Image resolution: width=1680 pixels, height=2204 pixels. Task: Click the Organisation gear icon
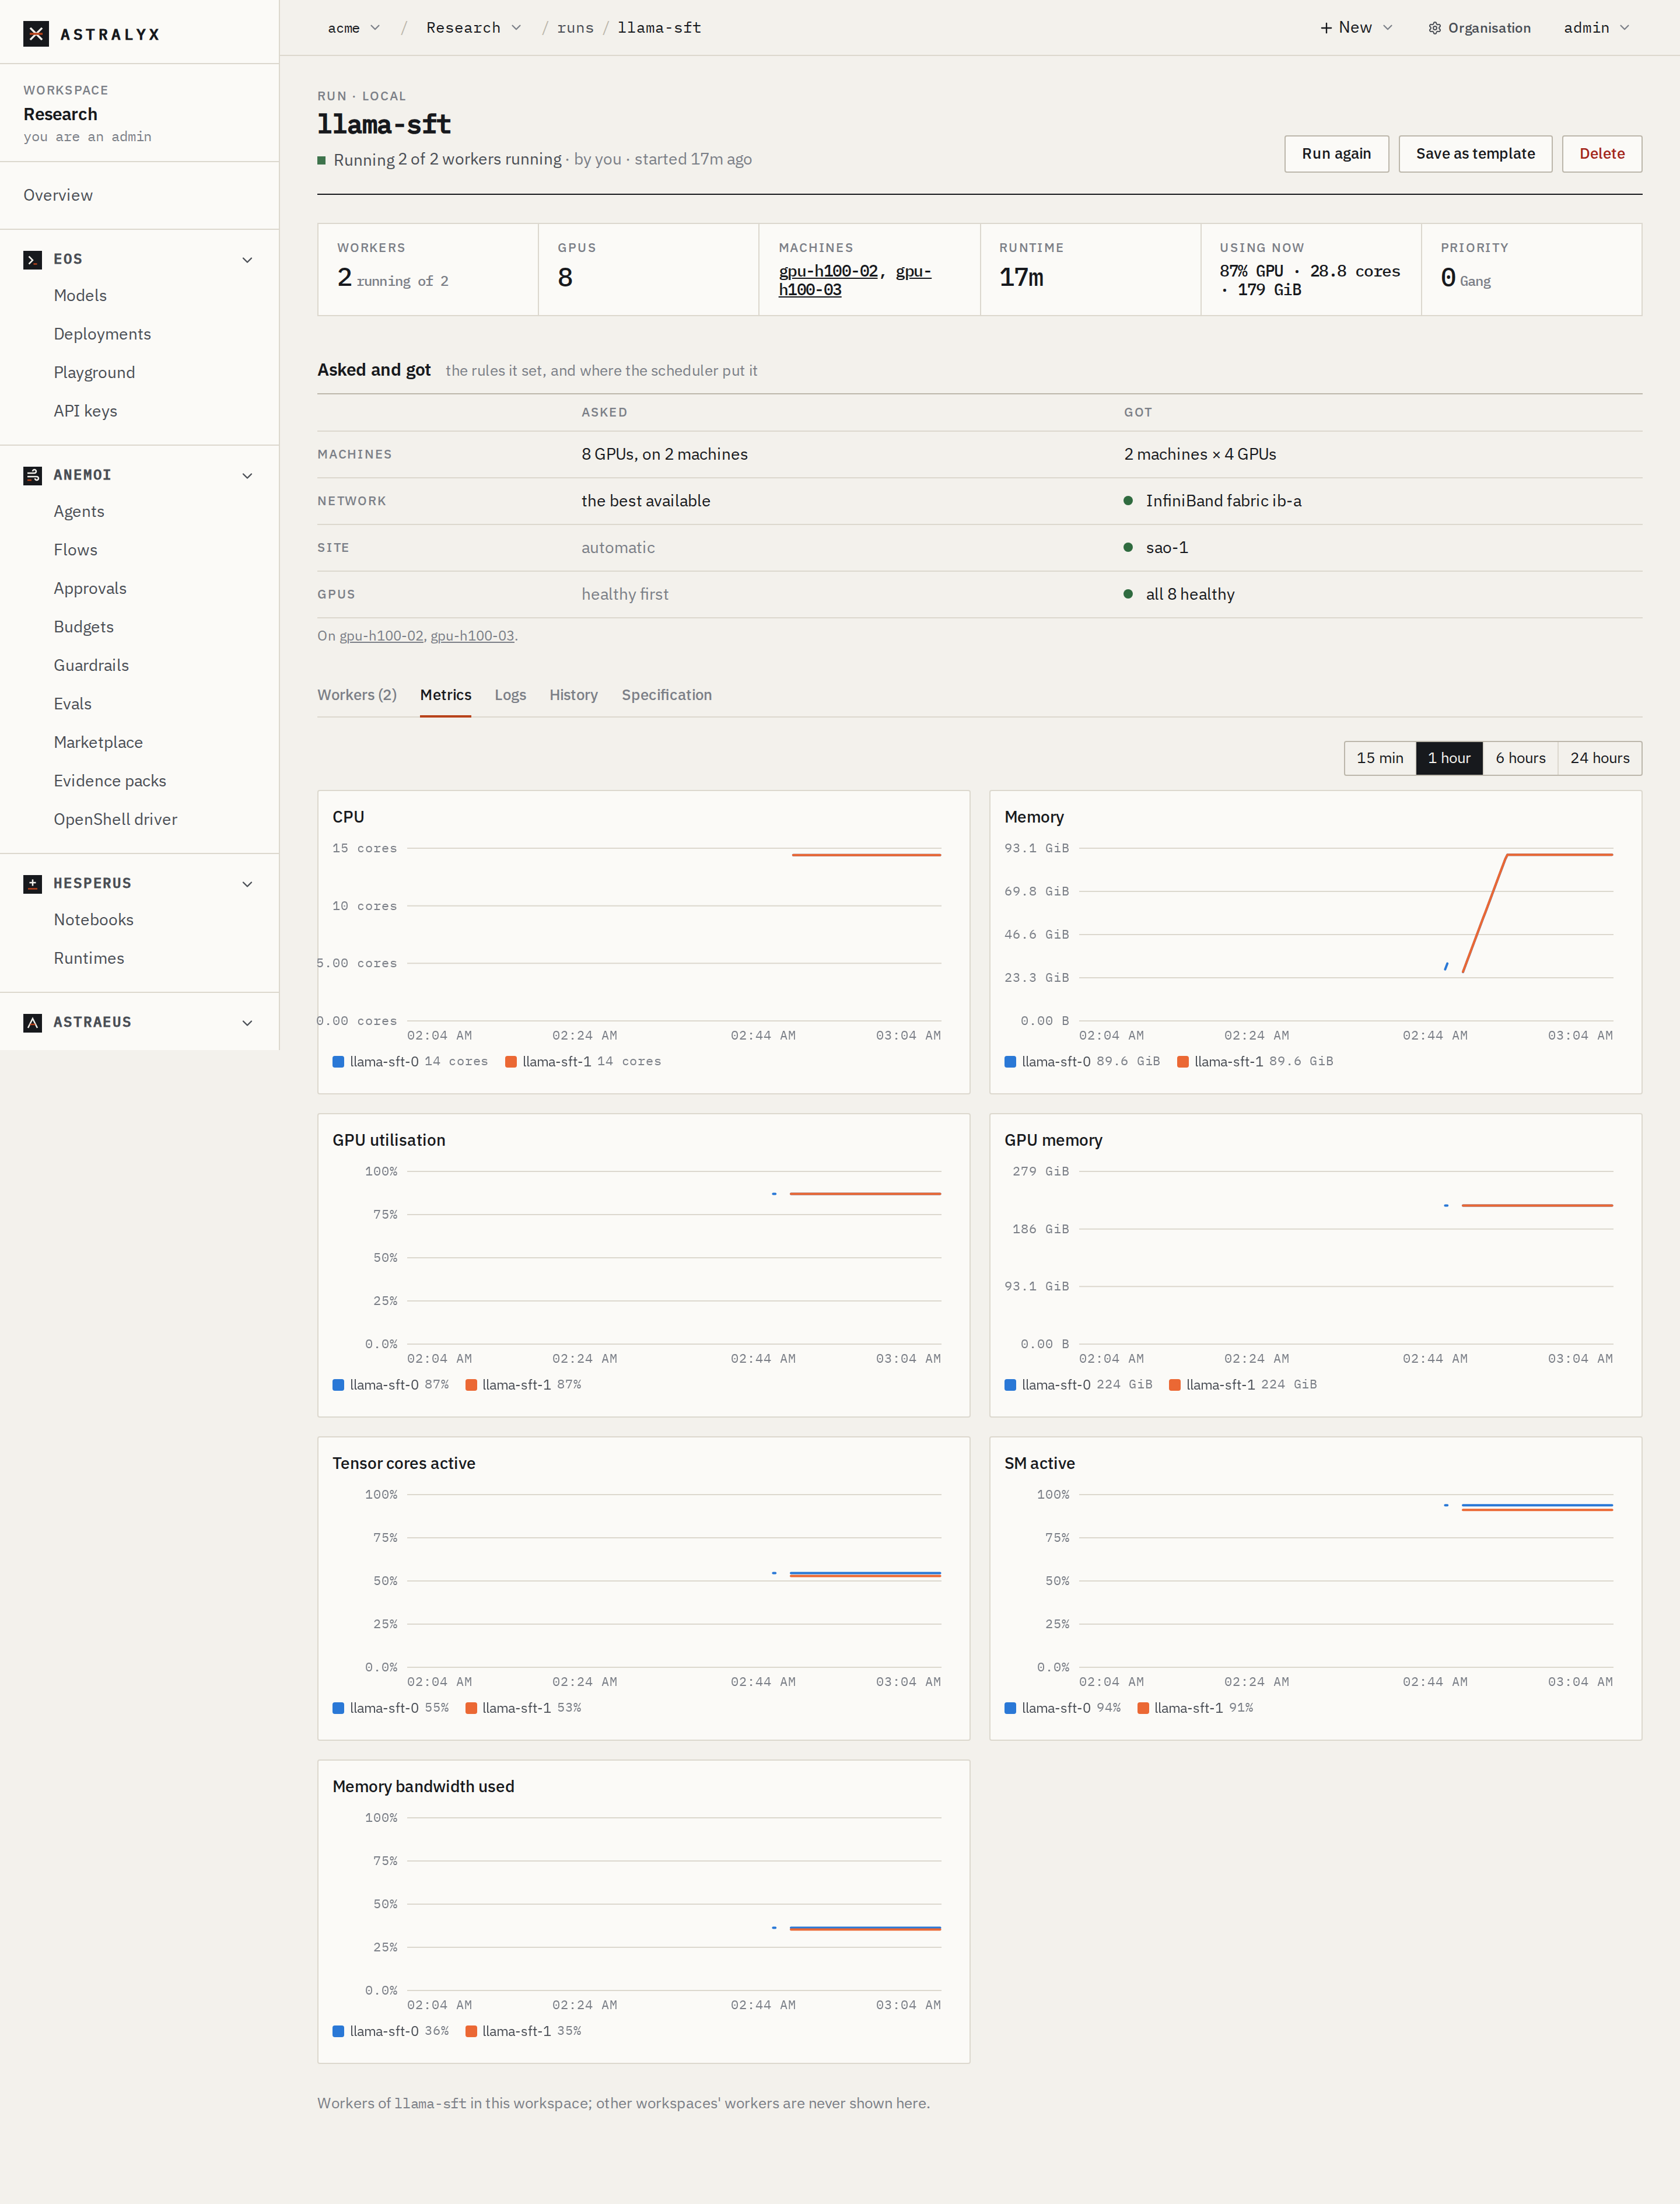[x=1435, y=28]
